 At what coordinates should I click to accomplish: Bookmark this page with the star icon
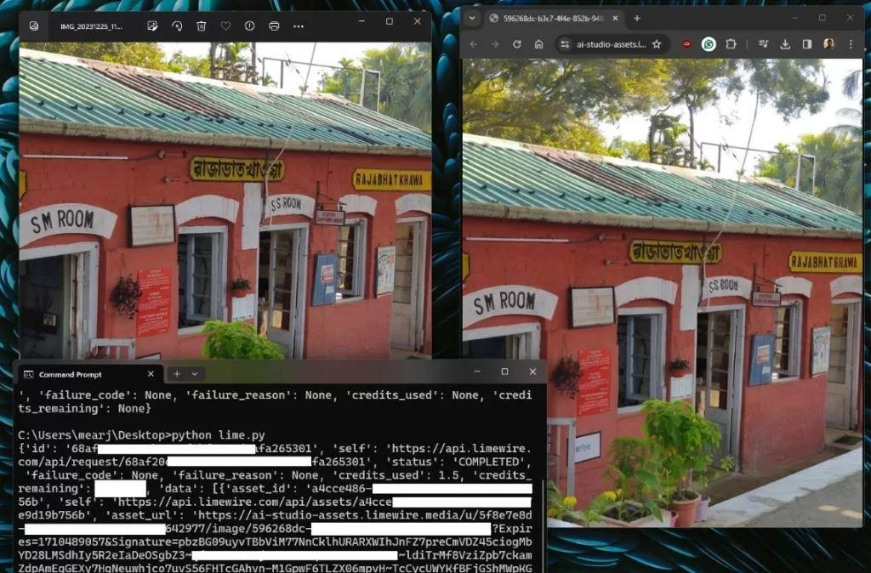point(656,44)
